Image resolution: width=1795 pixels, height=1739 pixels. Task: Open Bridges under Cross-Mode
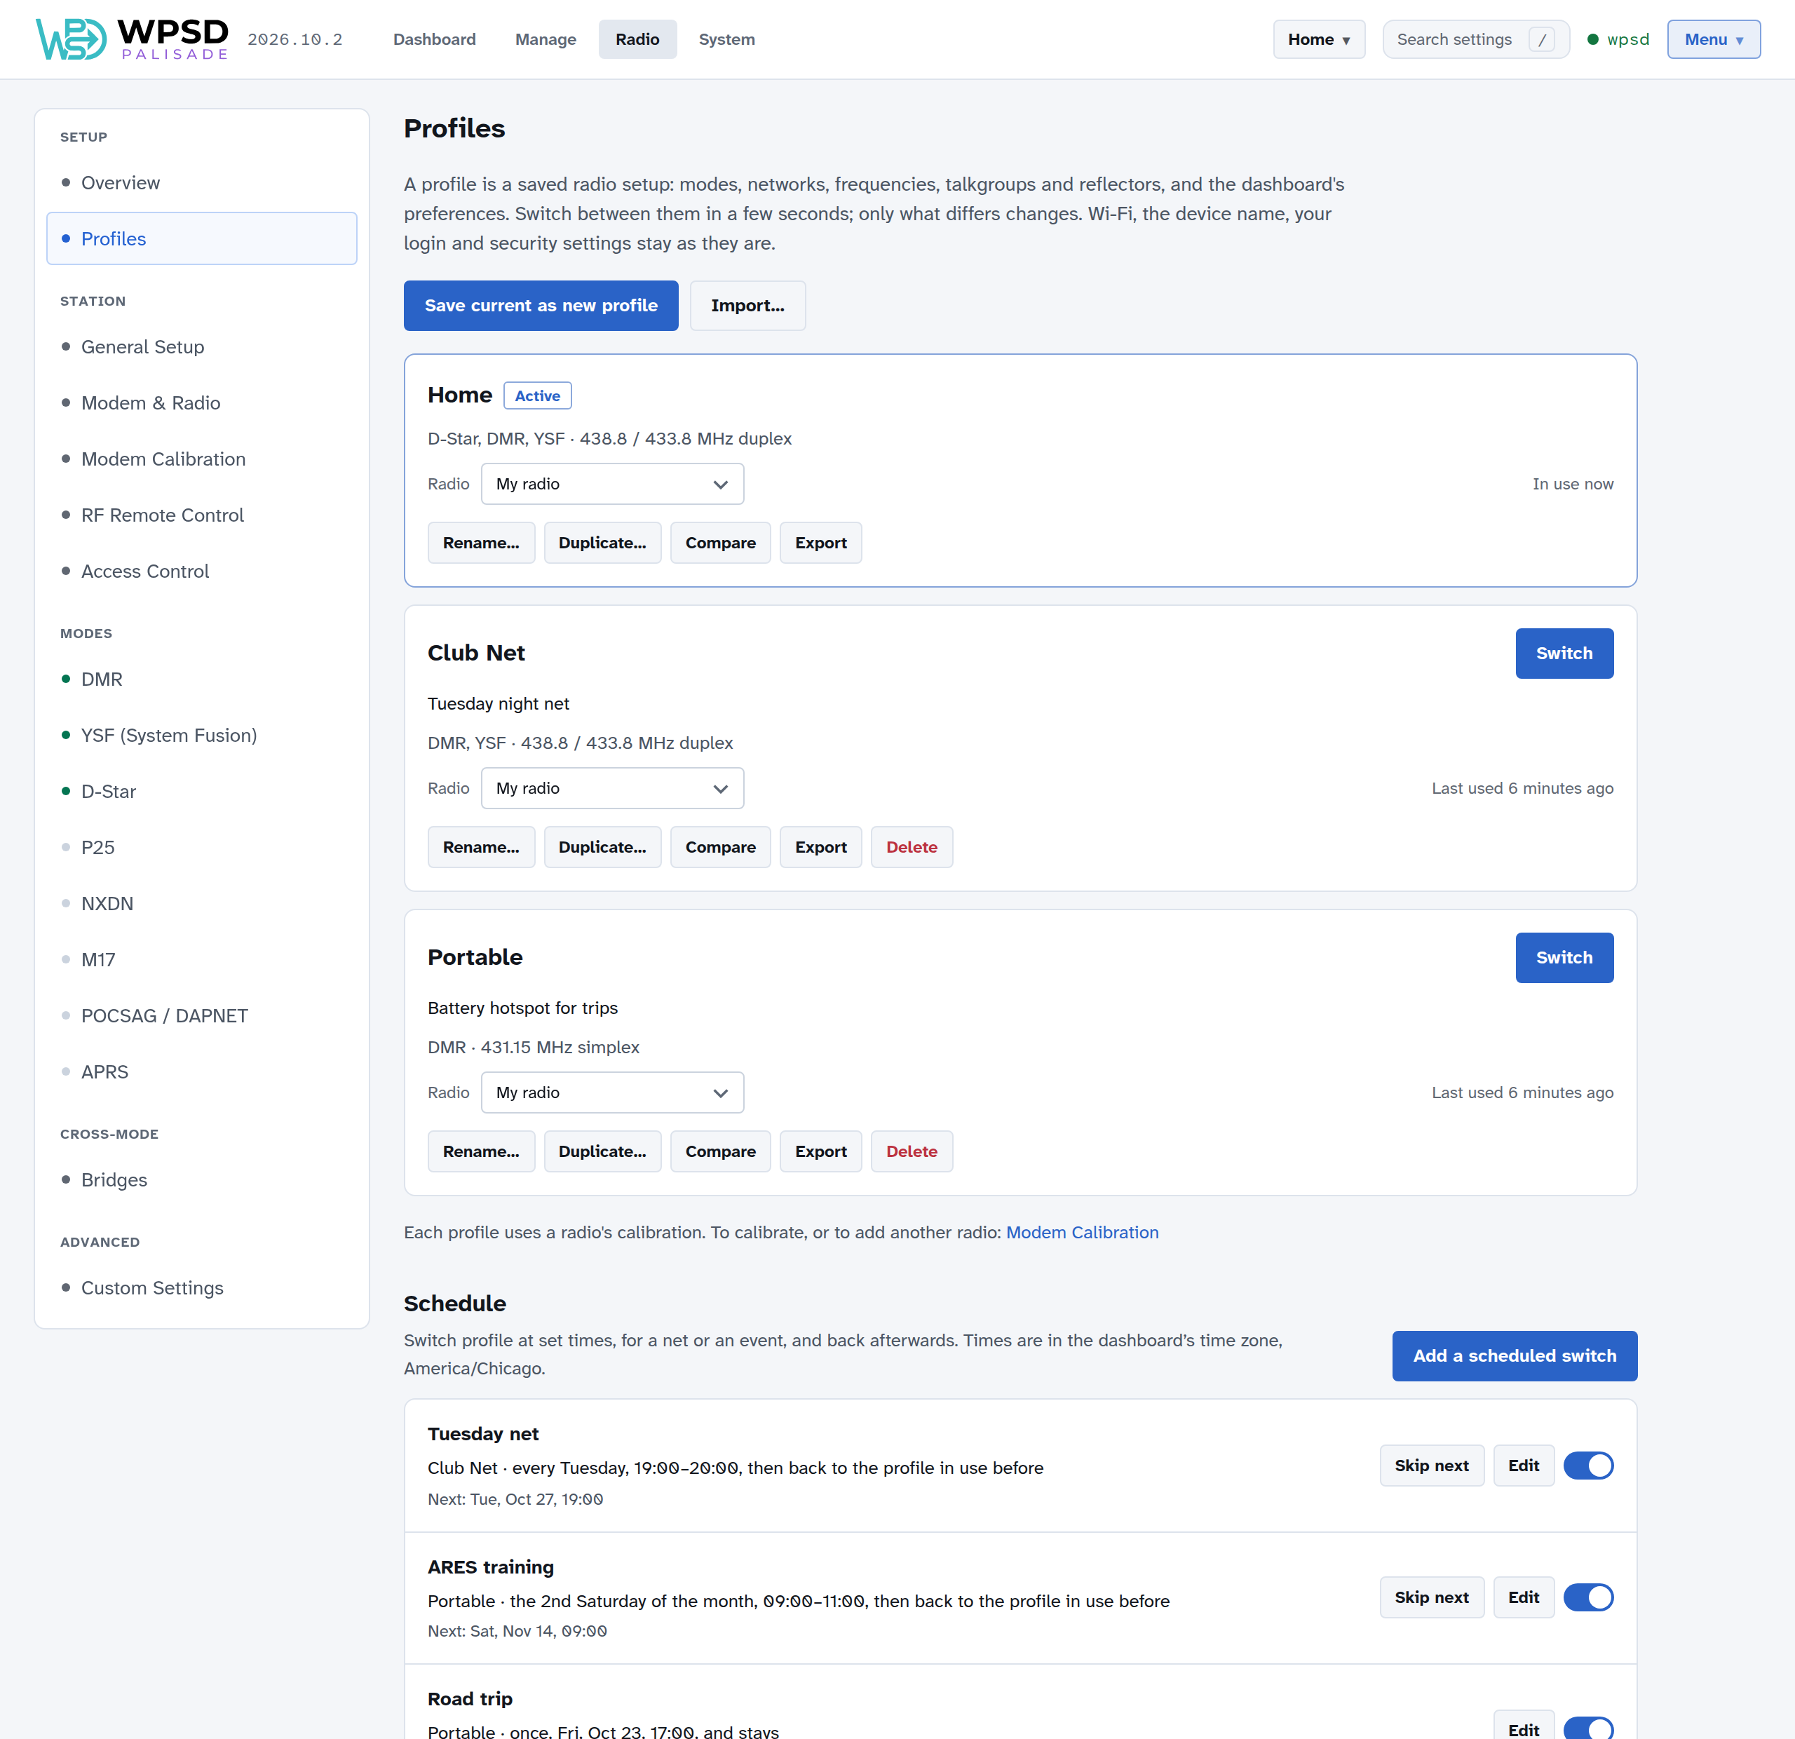(x=201, y=1179)
